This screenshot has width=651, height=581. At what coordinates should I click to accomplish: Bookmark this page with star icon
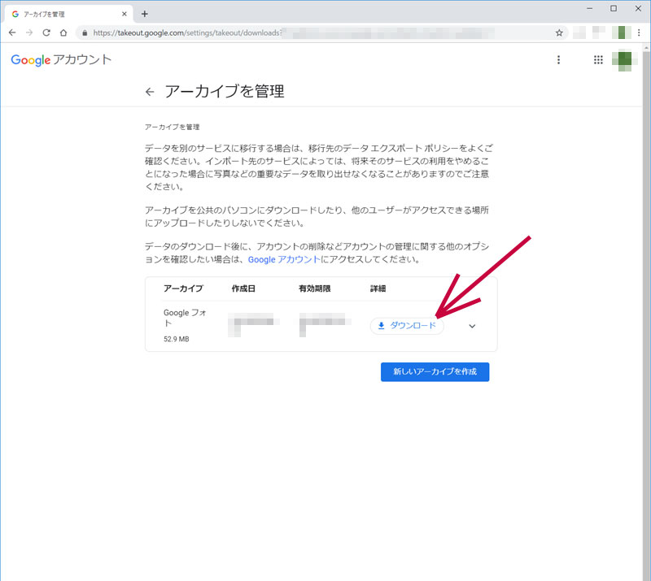[559, 33]
